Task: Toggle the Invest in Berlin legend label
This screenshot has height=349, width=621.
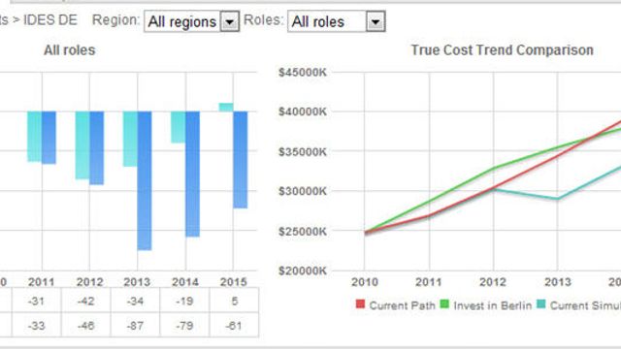Action: 492,305
